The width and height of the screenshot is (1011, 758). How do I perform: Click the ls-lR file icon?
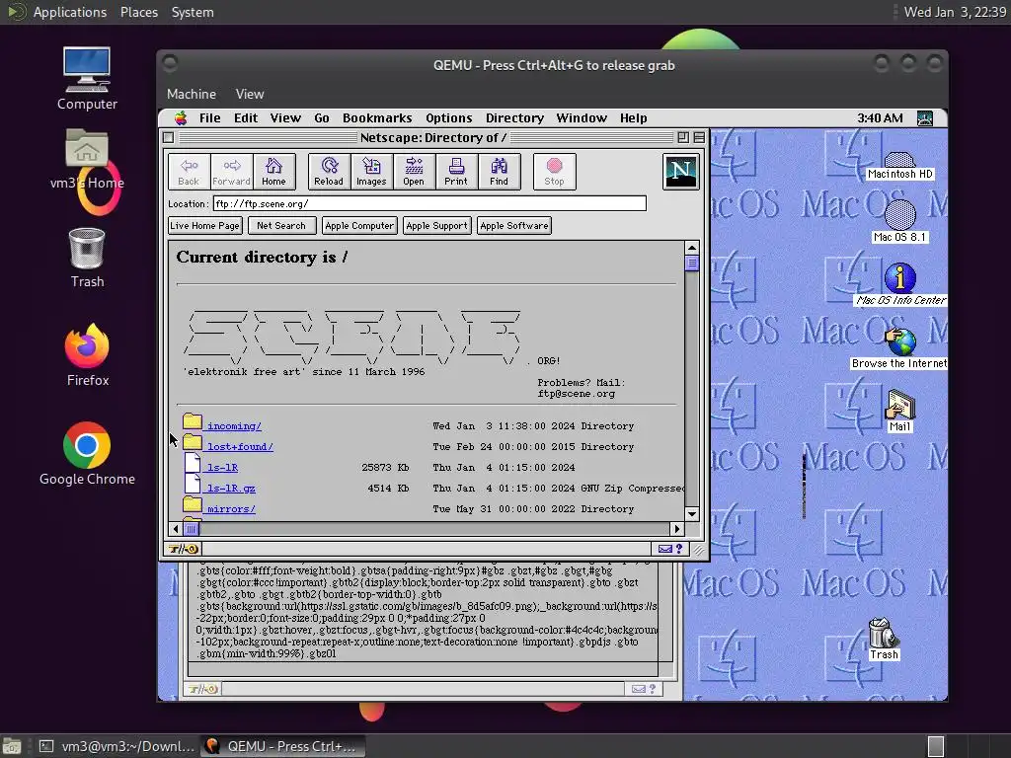tap(193, 464)
